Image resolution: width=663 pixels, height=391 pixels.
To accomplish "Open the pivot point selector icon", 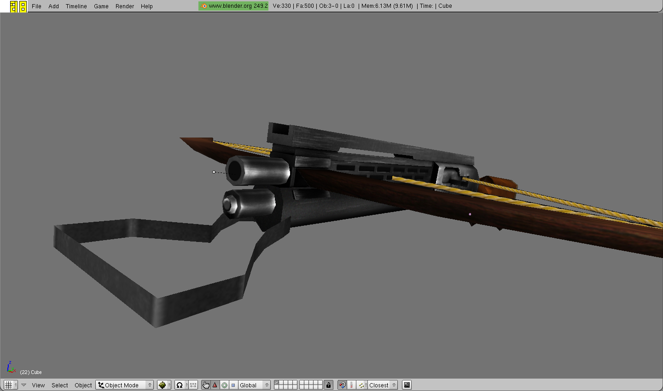I will click(x=180, y=385).
